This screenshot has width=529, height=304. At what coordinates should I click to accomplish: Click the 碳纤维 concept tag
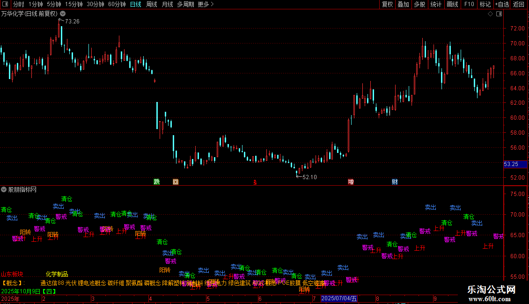[116, 283]
